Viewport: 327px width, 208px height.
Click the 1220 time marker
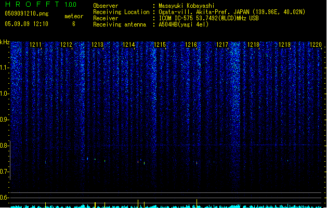click(316, 45)
